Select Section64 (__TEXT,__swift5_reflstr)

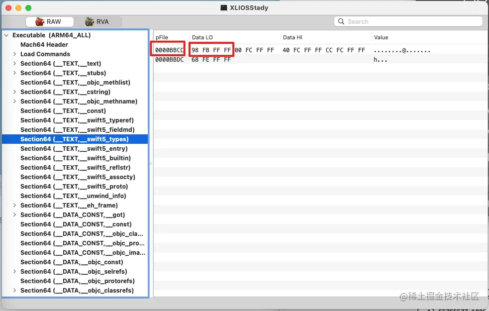coord(75,168)
